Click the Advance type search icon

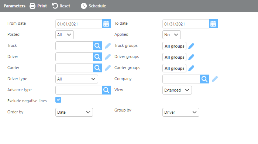point(106,90)
